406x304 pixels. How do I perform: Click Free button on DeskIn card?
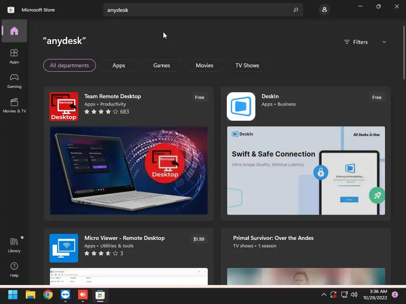pos(377,97)
